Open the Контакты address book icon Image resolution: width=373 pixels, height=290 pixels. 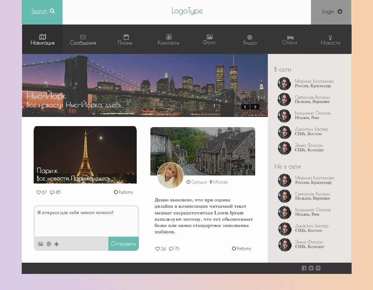(x=169, y=37)
